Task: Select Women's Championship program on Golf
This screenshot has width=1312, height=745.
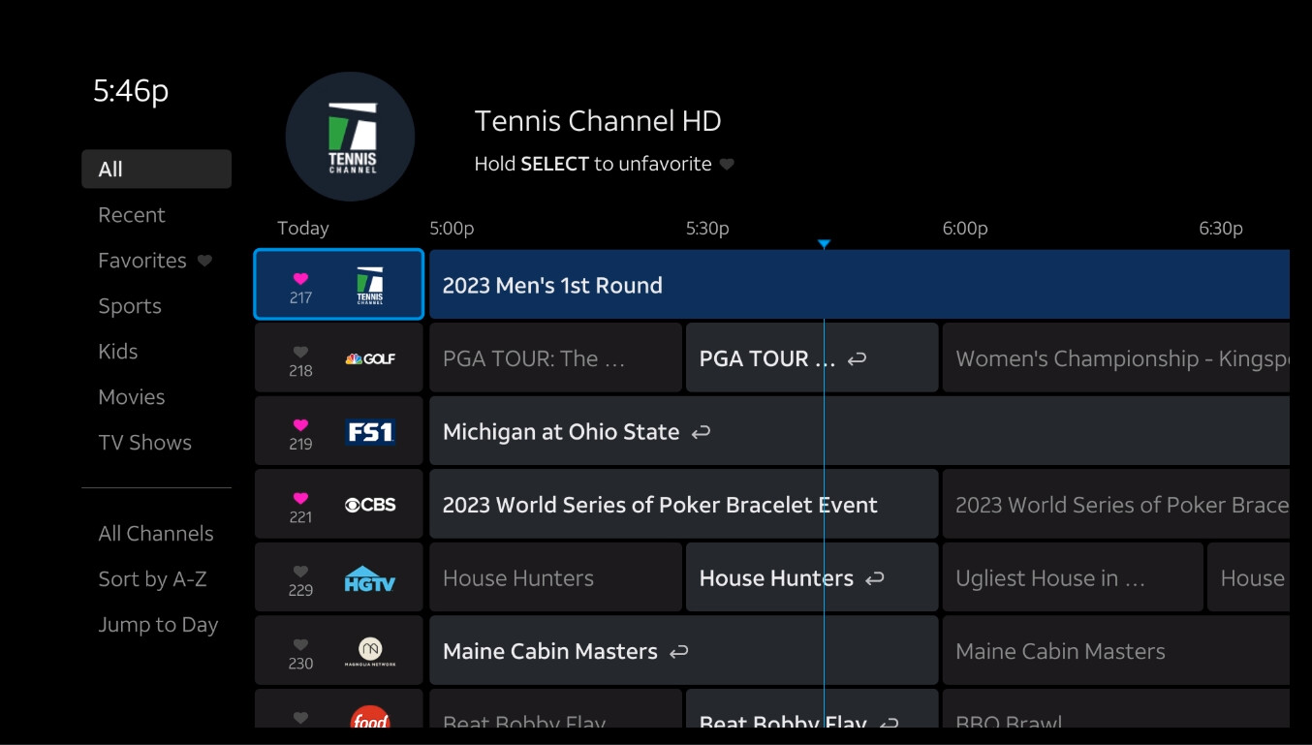Action: click(1114, 358)
